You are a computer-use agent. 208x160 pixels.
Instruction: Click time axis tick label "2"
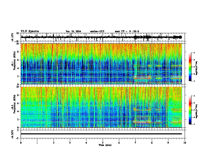click(x=54, y=143)
